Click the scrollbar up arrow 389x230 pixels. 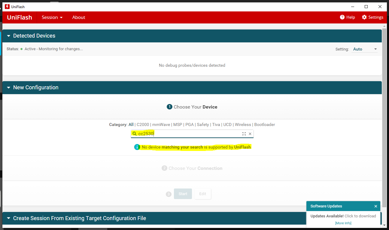384,26
